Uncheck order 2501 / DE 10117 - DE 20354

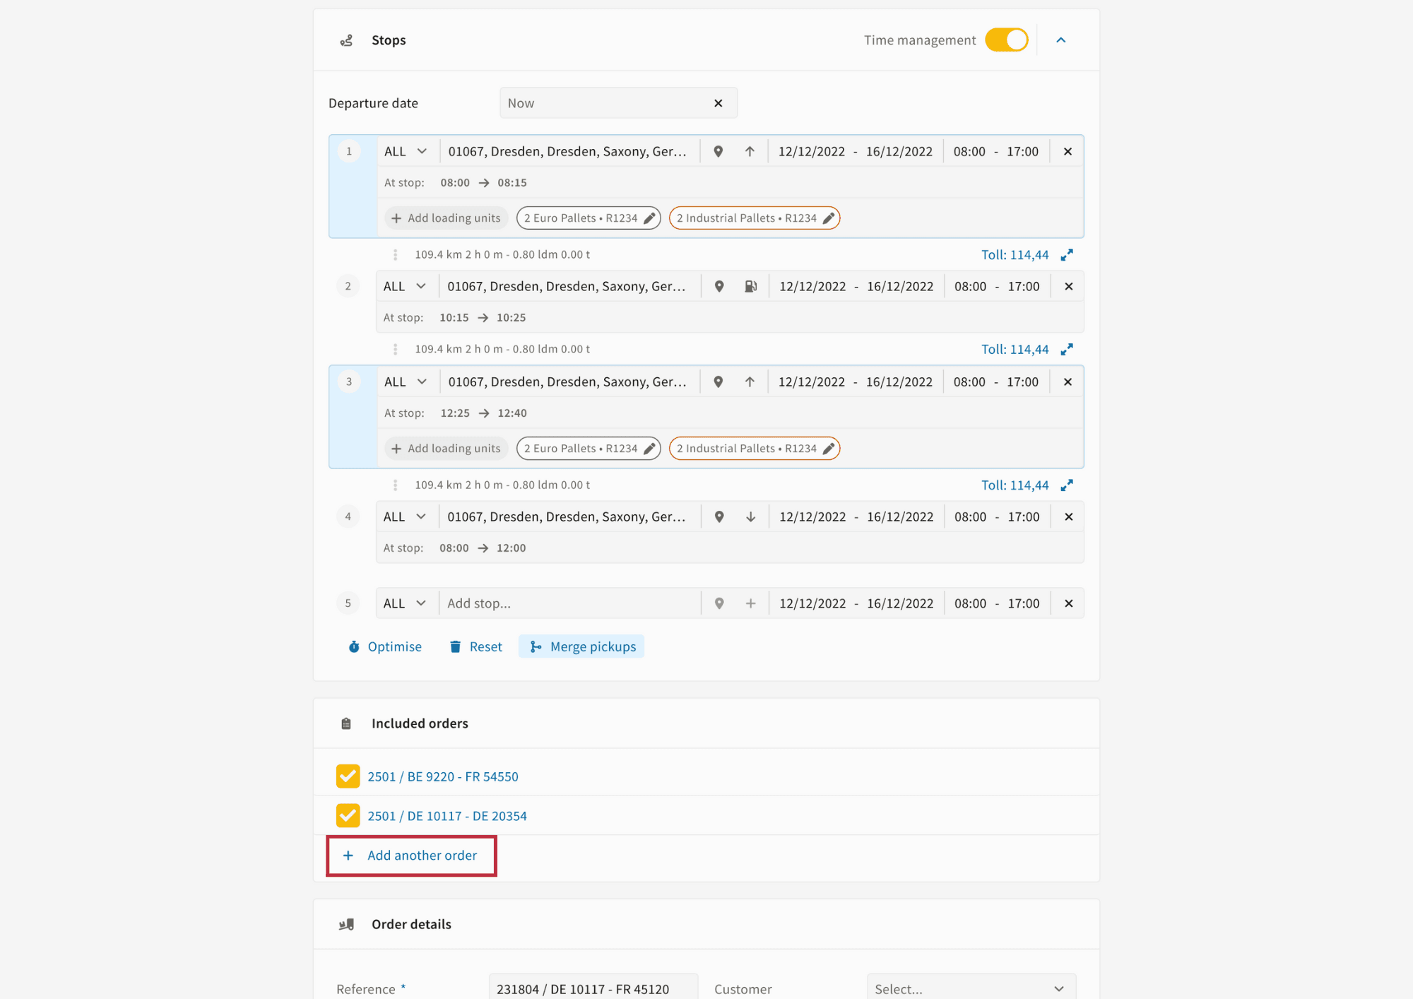[348, 816]
